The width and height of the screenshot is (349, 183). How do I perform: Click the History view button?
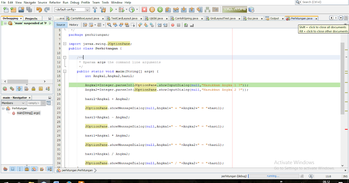tap(74, 25)
